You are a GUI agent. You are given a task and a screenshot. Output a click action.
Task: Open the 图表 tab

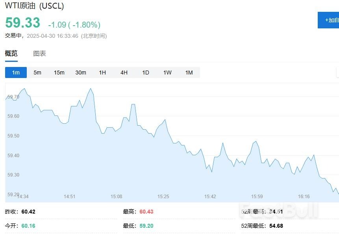(x=39, y=54)
